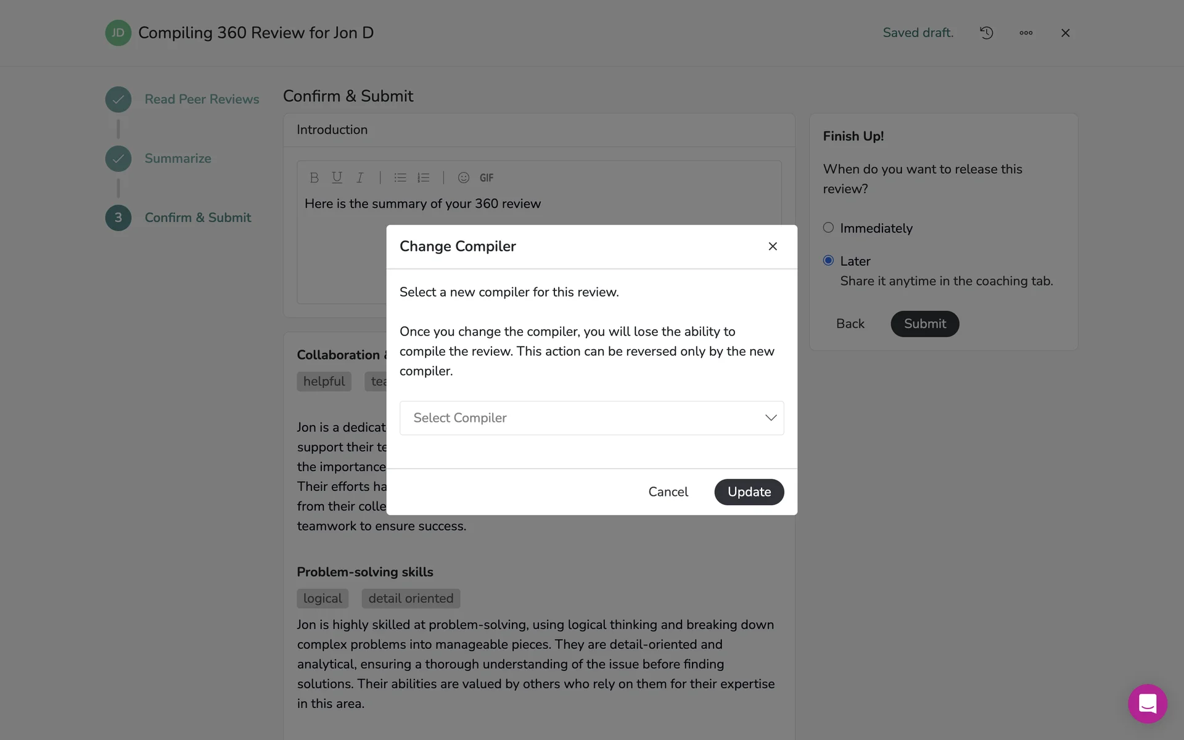The width and height of the screenshot is (1184, 740).
Task: Open the three-dot more options menu
Action: [1026, 33]
